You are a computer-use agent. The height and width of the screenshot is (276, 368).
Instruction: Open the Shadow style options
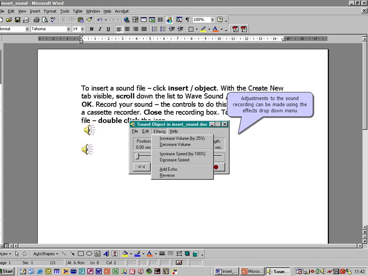[187, 254]
